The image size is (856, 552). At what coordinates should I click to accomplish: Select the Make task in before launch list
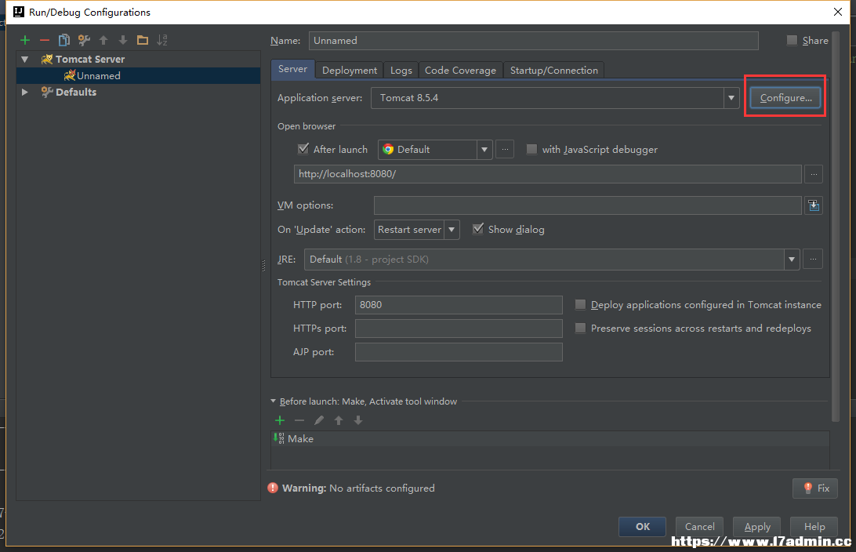pyautogui.click(x=550, y=438)
